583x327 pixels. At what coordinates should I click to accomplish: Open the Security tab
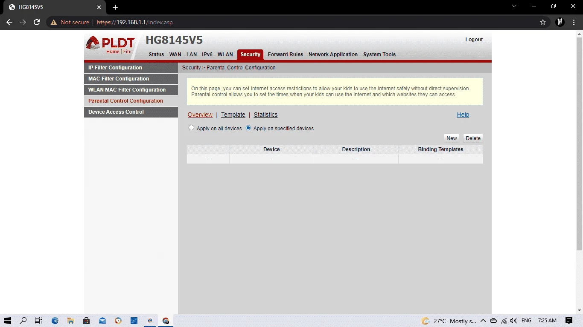click(x=251, y=54)
